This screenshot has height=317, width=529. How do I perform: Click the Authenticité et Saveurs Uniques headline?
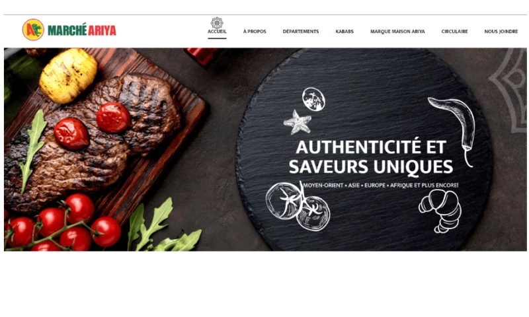371,157
